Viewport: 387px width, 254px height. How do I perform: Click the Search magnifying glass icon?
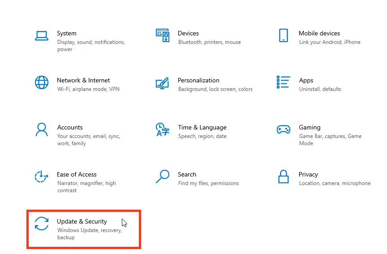coord(163,176)
